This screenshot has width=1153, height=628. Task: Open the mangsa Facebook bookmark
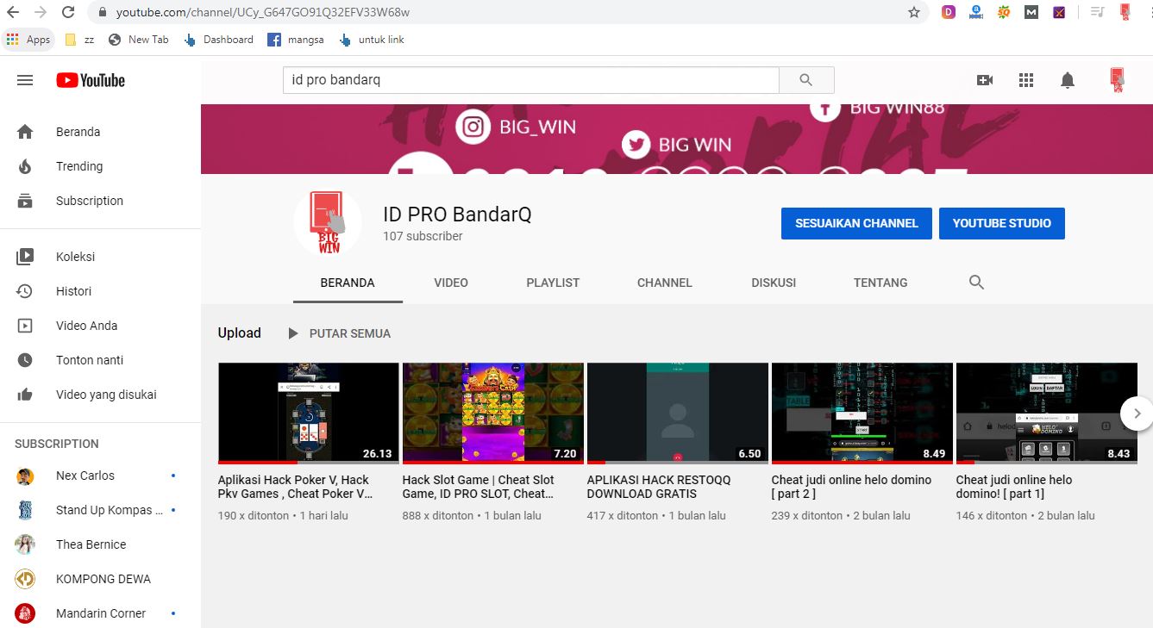coord(296,40)
